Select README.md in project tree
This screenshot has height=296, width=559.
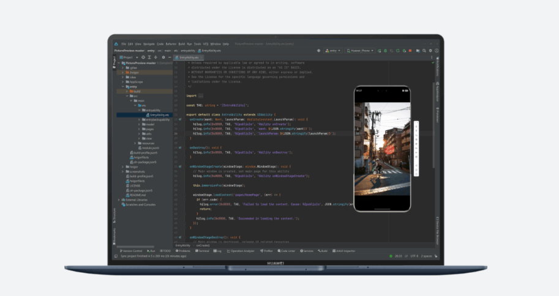(x=135, y=195)
